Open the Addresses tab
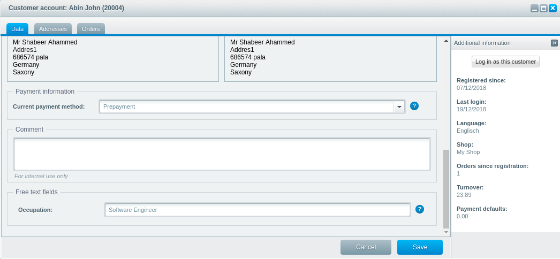Image resolution: width=560 pixels, height=259 pixels. point(52,29)
